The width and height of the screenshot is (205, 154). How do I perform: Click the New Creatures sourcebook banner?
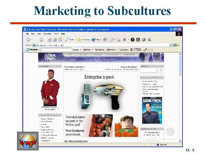point(88,125)
